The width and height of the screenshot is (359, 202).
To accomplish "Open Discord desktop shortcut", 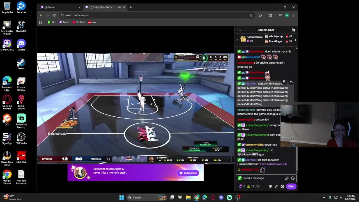I will [21, 45].
